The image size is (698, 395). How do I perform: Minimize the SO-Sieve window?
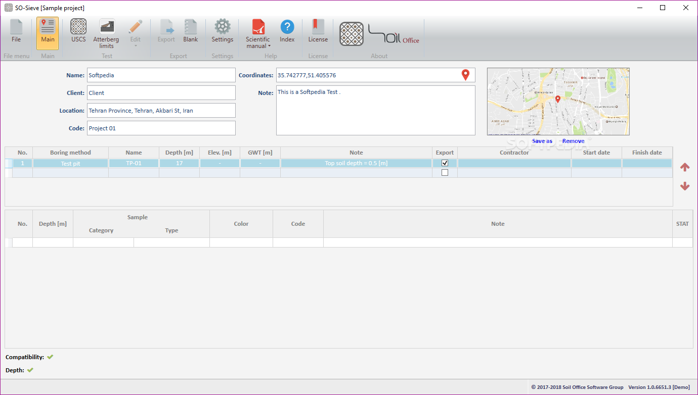tap(640, 8)
